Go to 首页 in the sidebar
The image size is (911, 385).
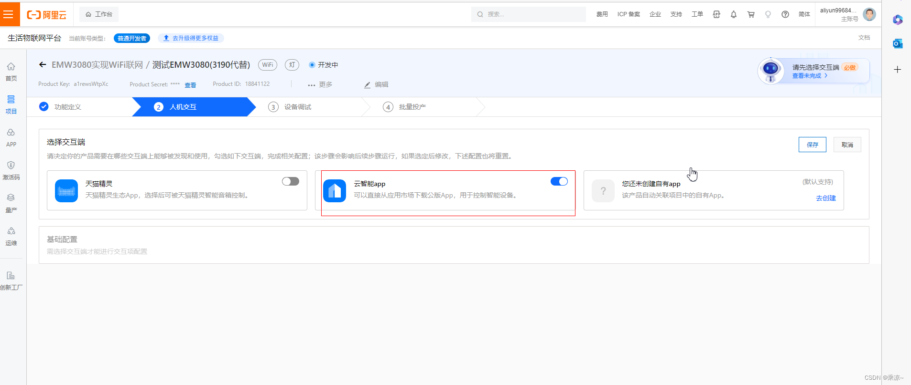coord(11,72)
